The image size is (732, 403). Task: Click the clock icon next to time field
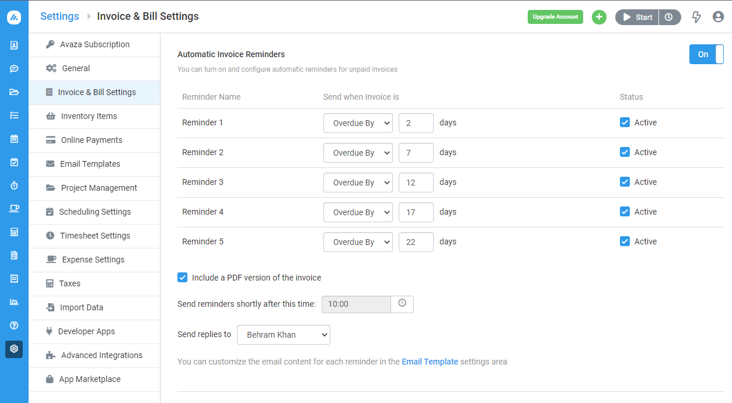(402, 304)
